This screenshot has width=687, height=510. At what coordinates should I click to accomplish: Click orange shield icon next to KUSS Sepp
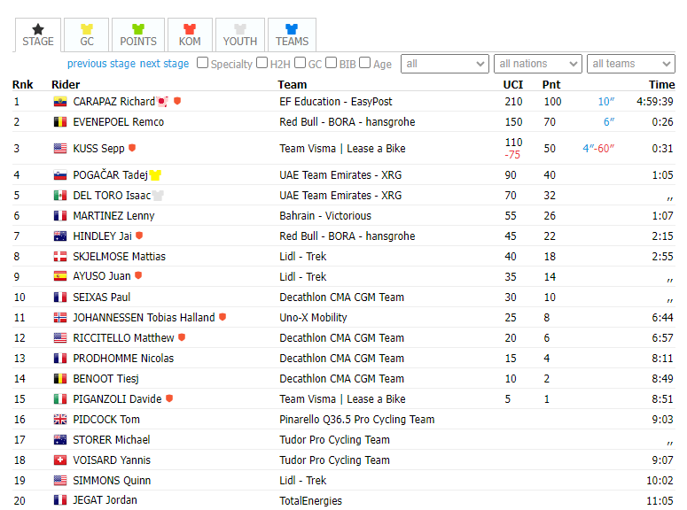[x=132, y=148]
